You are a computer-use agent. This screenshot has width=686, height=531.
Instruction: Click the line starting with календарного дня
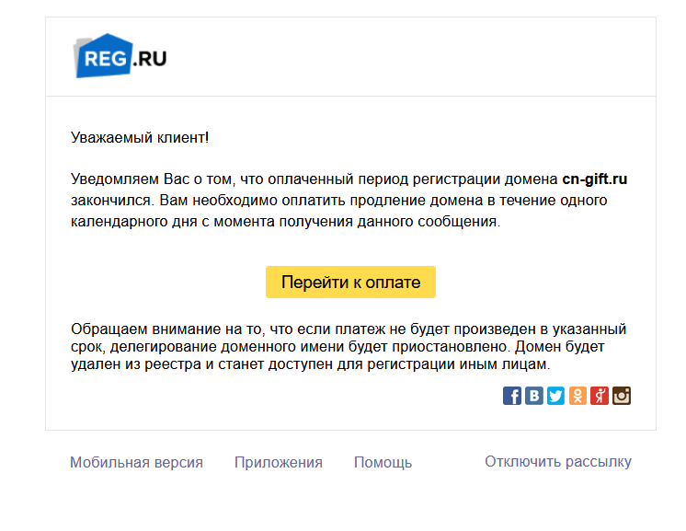[285, 222]
